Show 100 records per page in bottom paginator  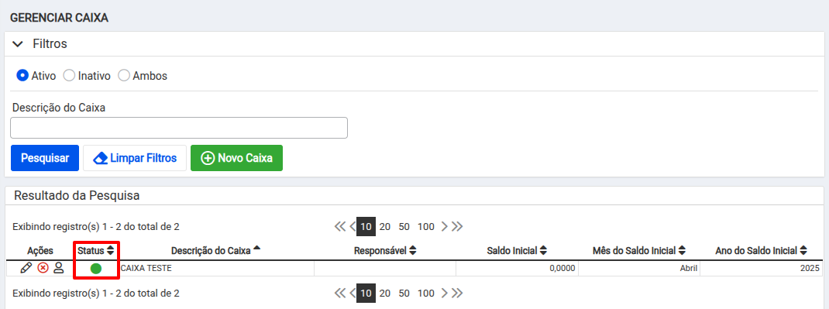[425, 294]
